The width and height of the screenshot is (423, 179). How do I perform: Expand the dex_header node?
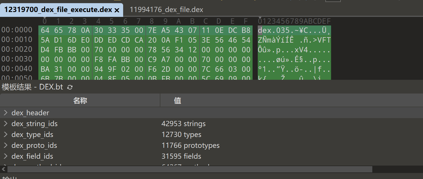click(x=5, y=113)
